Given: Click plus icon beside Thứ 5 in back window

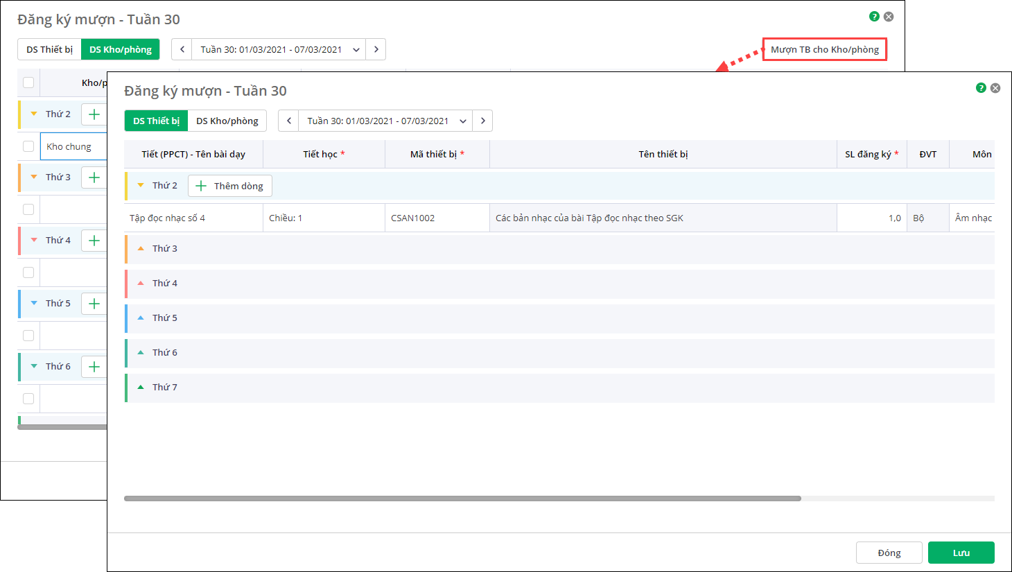Looking at the screenshot, I should [x=94, y=304].
